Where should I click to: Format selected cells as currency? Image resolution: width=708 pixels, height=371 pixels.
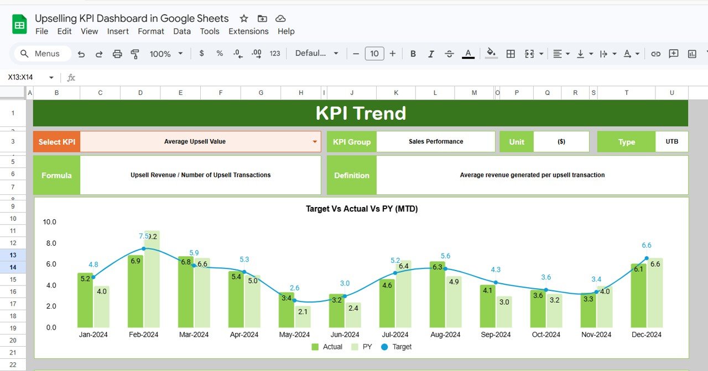tap(201, 54)
